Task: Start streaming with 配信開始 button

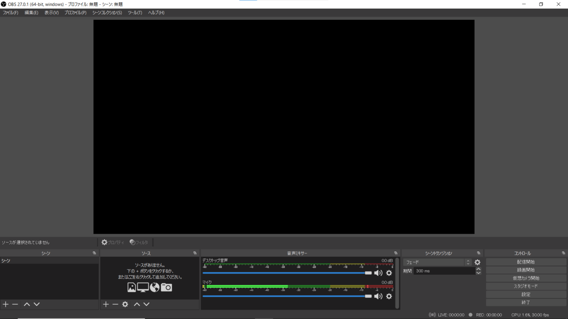Action: point(526,262)
